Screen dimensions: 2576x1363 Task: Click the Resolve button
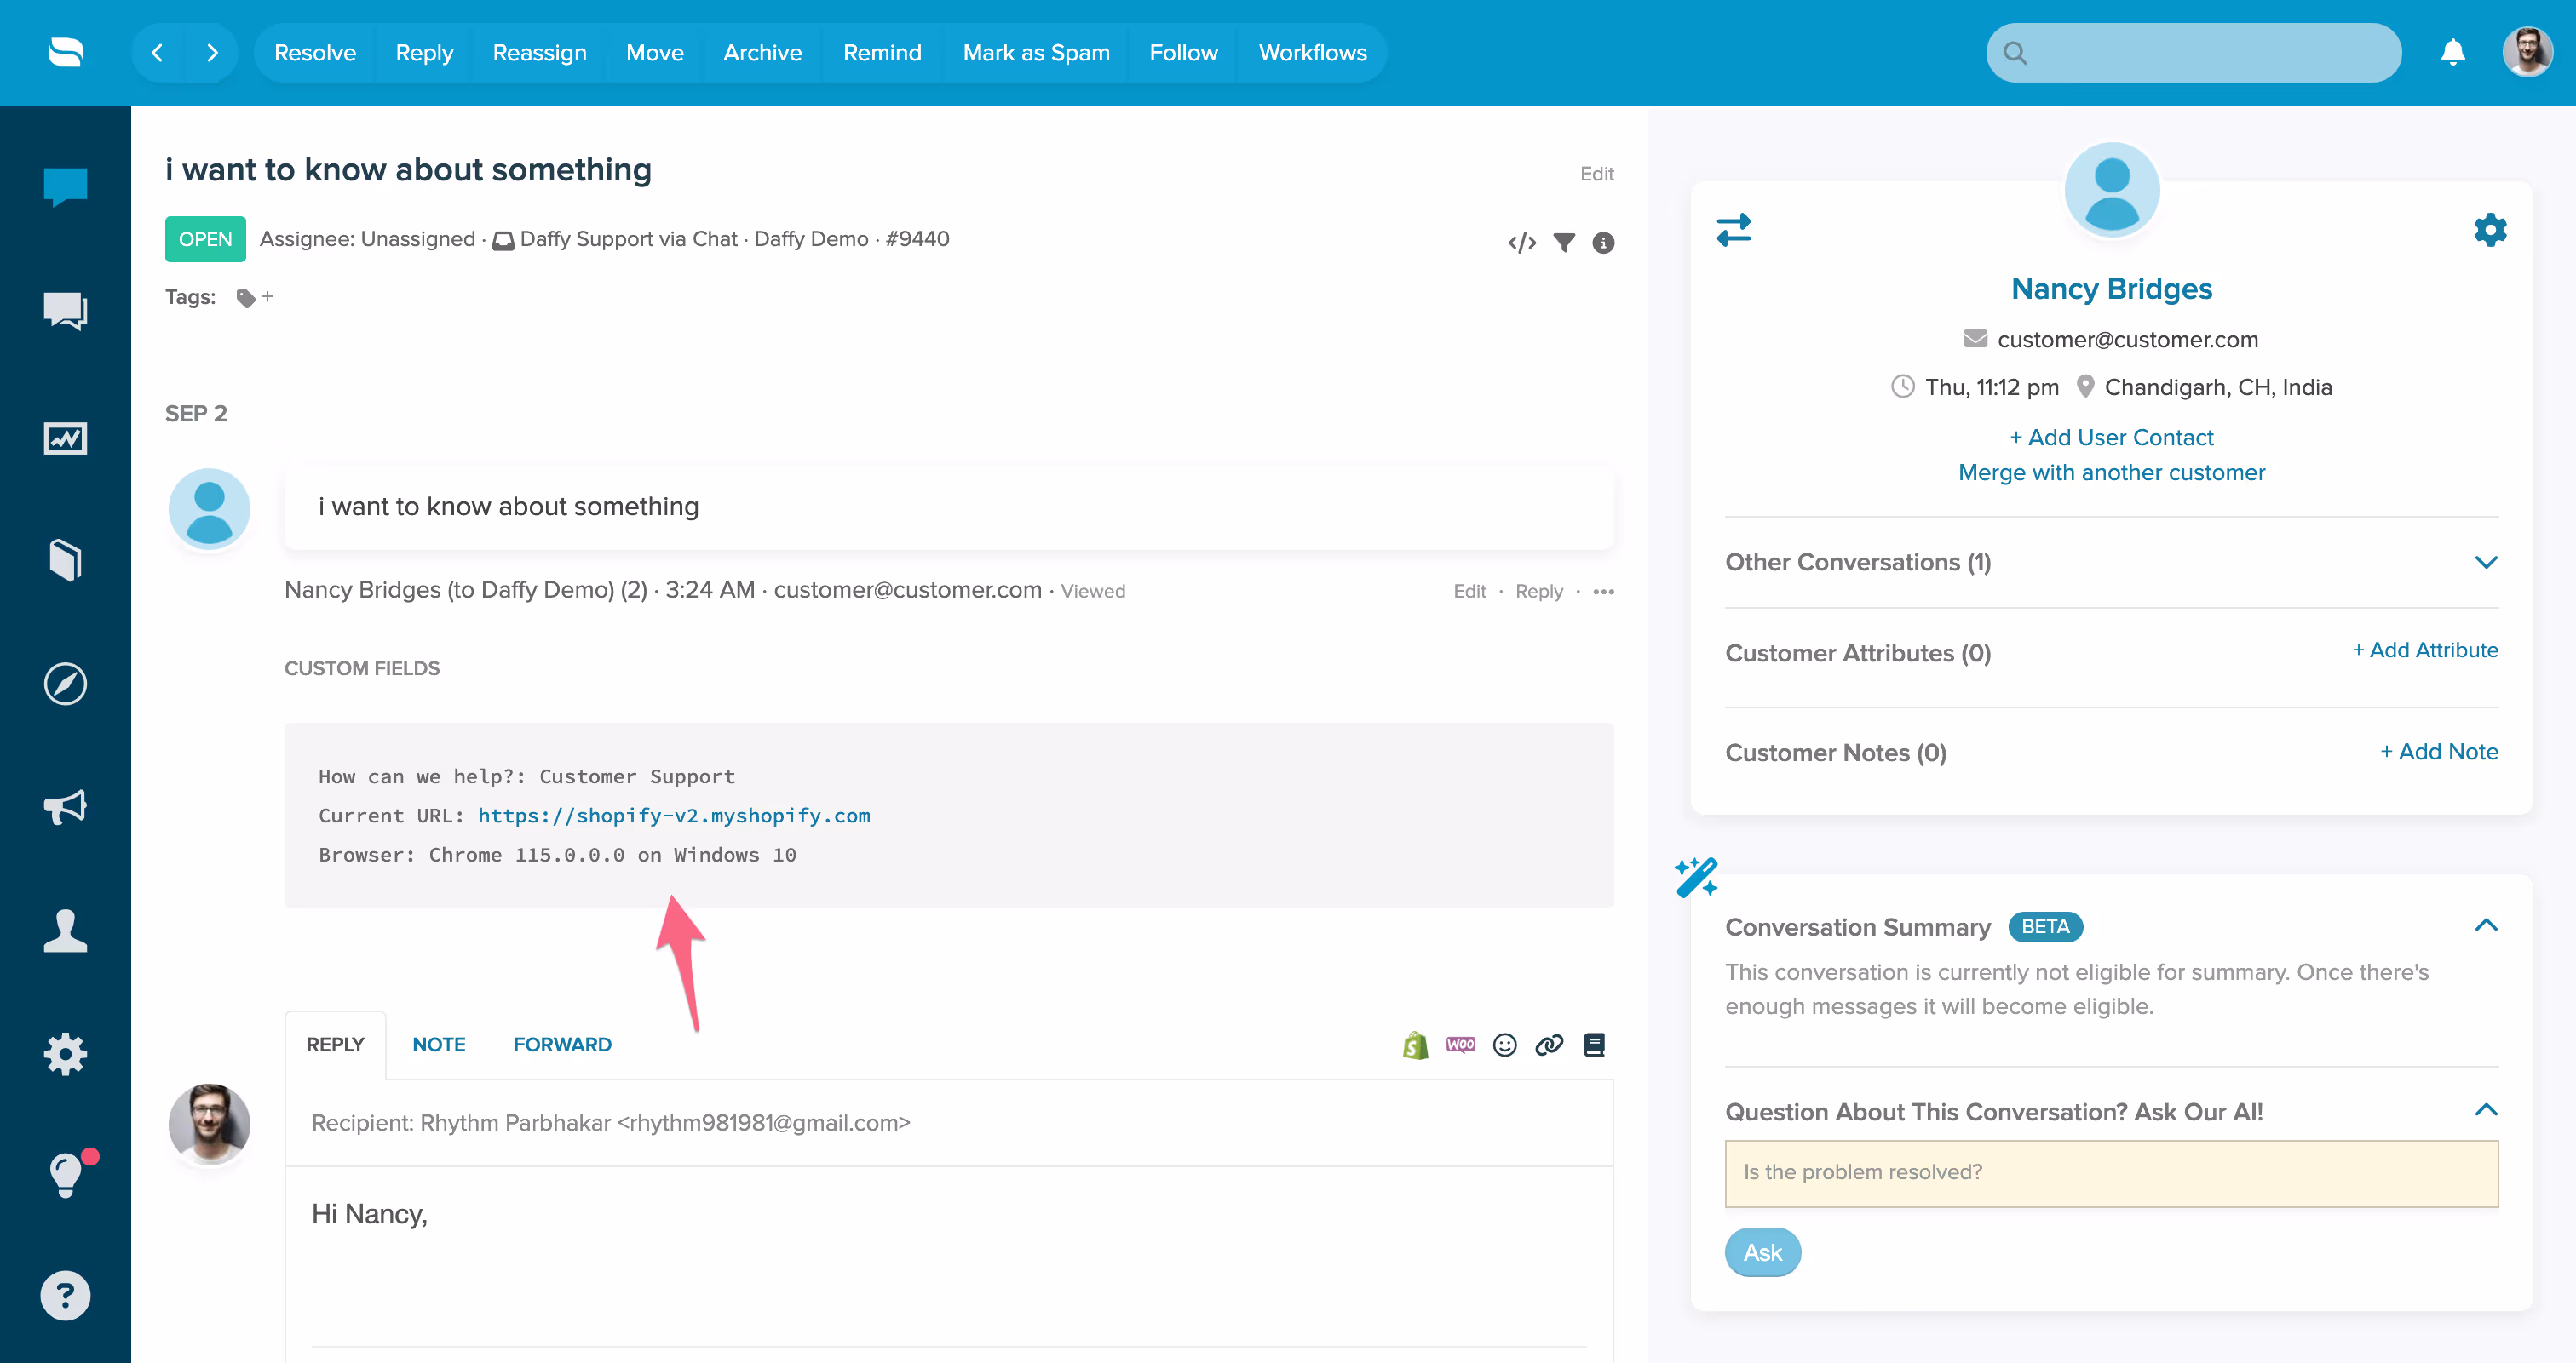pos(315,53)
